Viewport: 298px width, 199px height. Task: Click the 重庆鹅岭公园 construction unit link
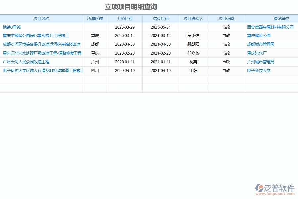tap(260, 35)
